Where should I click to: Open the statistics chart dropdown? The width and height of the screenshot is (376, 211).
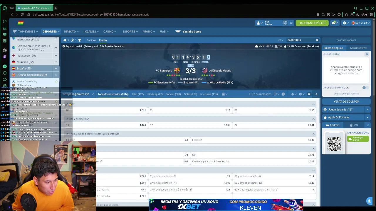tap(281, 40)
